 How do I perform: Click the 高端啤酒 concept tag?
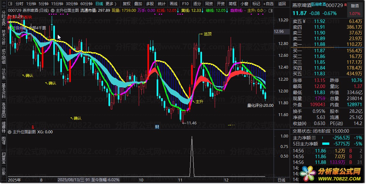click(x=319, y=4)
